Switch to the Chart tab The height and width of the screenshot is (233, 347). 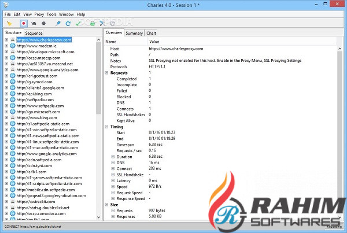coord(152,33)
